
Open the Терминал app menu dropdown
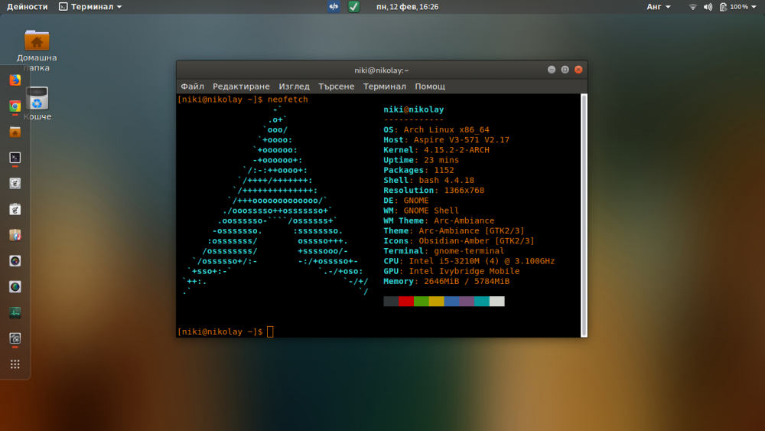[90, 7]
